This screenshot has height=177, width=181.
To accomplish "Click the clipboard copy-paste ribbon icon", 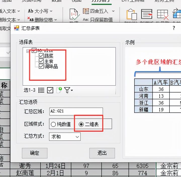I will coord(132,14).
